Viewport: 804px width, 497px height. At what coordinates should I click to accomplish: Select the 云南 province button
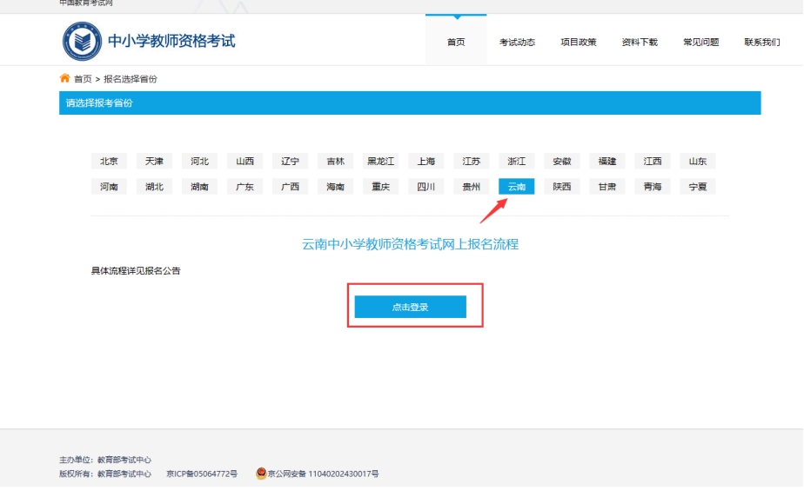point(517,187)
